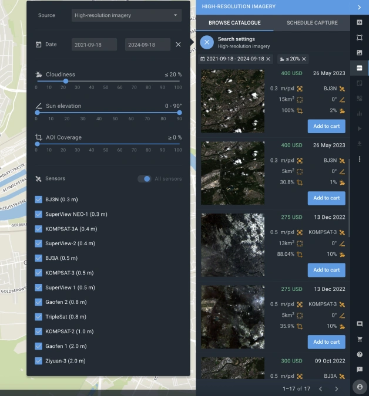
Task: Uncheck BJ3A (0.5 m) sensor
Action: pos(38,258)
